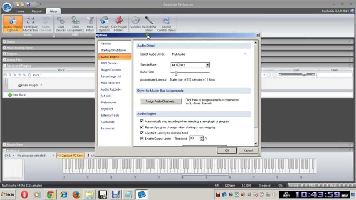Click Cancel in the Options dialog
This screenshot has width=356, height=200.
click(x=248, y=150)
